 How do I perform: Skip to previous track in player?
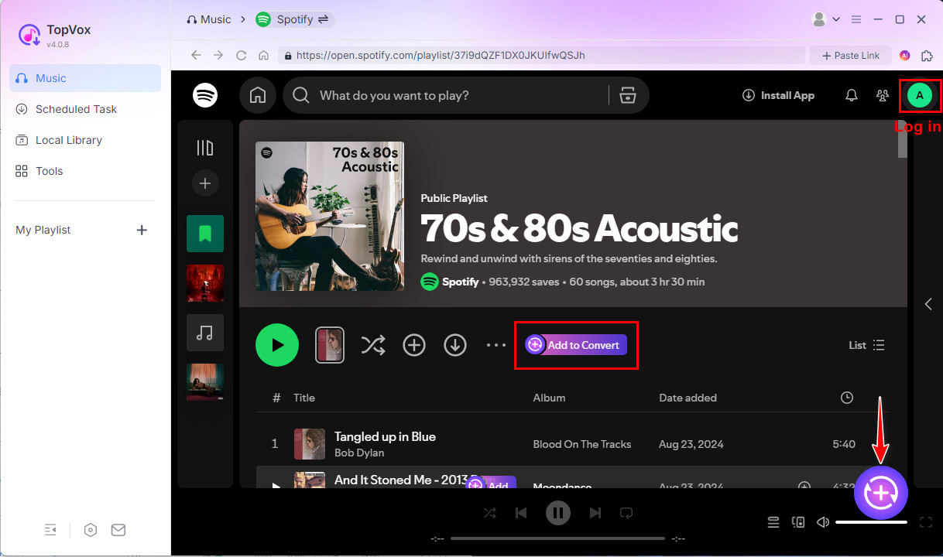click(x=521, y=512)
